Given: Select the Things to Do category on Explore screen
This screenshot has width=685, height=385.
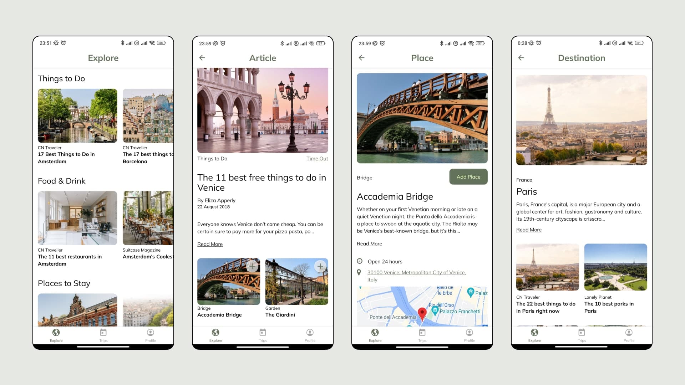Looking at the screenshot, I should pyautogui.click(x=61, y=78).
